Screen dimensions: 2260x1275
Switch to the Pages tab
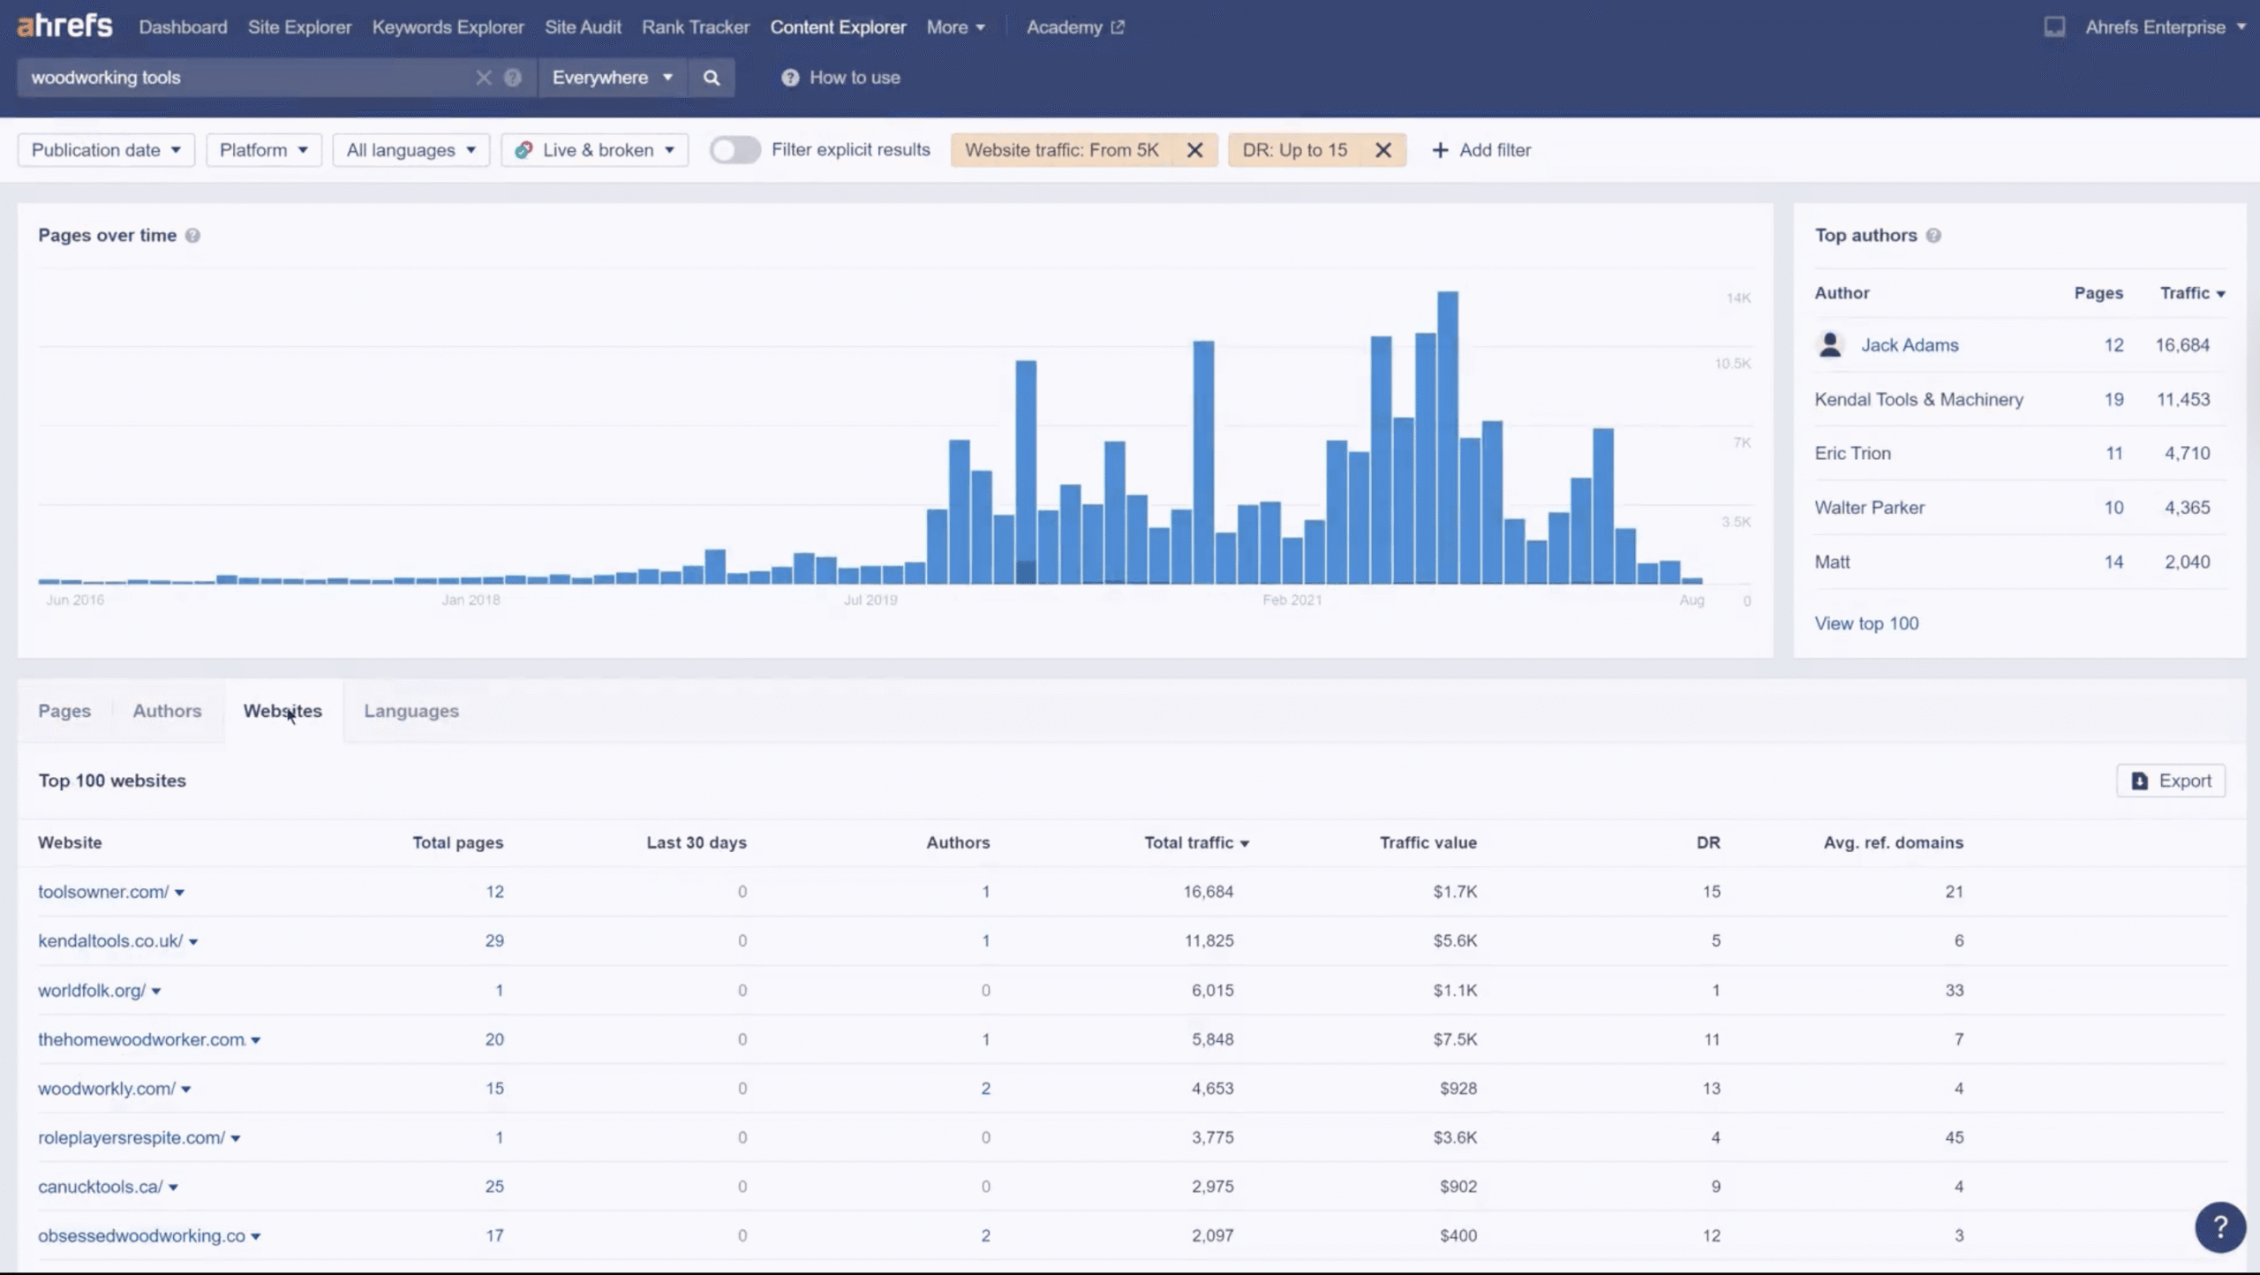[64, 711]
